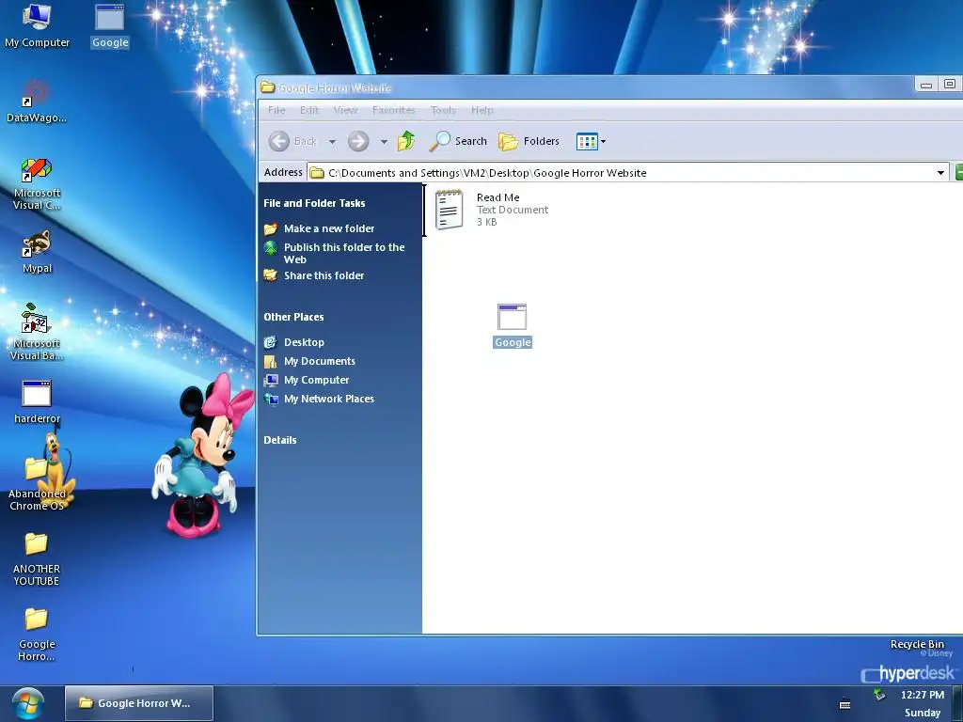Click the Forward arrow button
The image size is (963, 722).
click(x=358, y=141)
